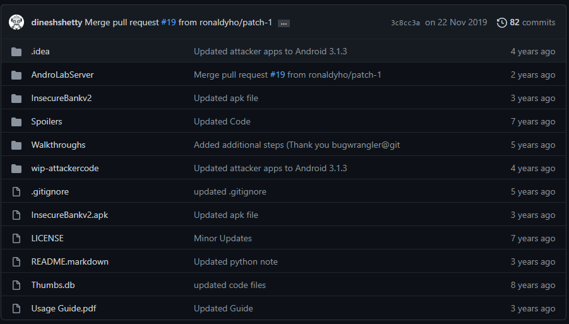569x324 pixels.
Task: Open InsecureBankv2.apk 'Updated apk file' commit message
Action: click(x=225, y=215)
